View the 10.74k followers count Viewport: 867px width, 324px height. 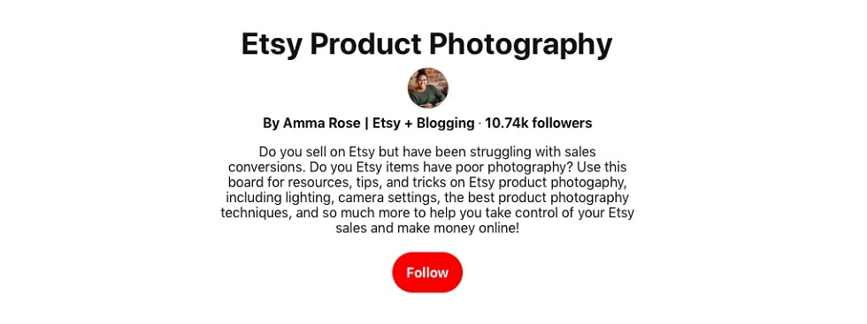click(x=538, y=123)
